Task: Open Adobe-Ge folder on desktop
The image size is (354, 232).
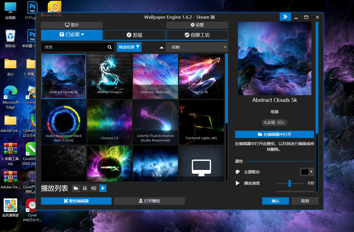Action: pyautogui.click(x=10, y=124)
